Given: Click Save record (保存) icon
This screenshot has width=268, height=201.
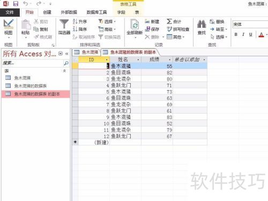Looking at the screenshot, I should point(147,29).
